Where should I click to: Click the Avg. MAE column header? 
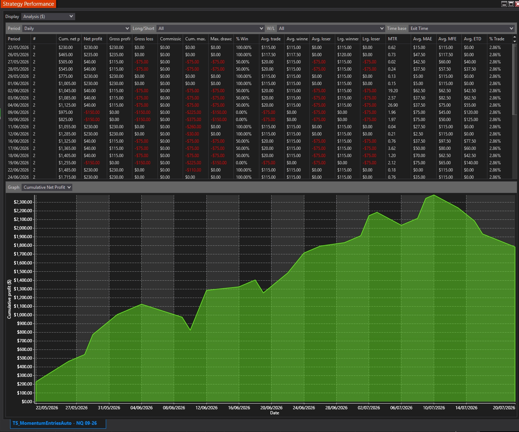(423, 39)
